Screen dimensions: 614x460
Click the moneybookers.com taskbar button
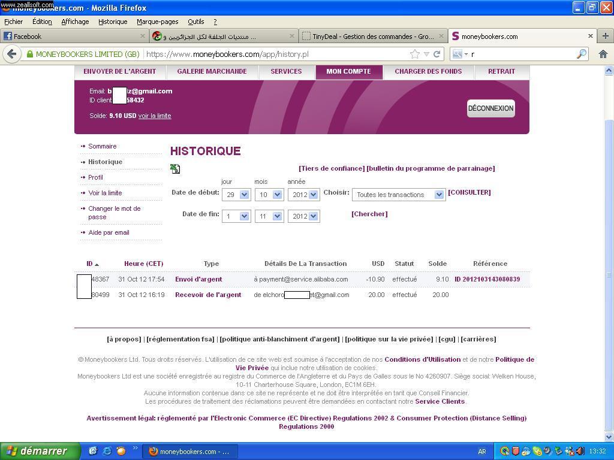click(189, 452)
